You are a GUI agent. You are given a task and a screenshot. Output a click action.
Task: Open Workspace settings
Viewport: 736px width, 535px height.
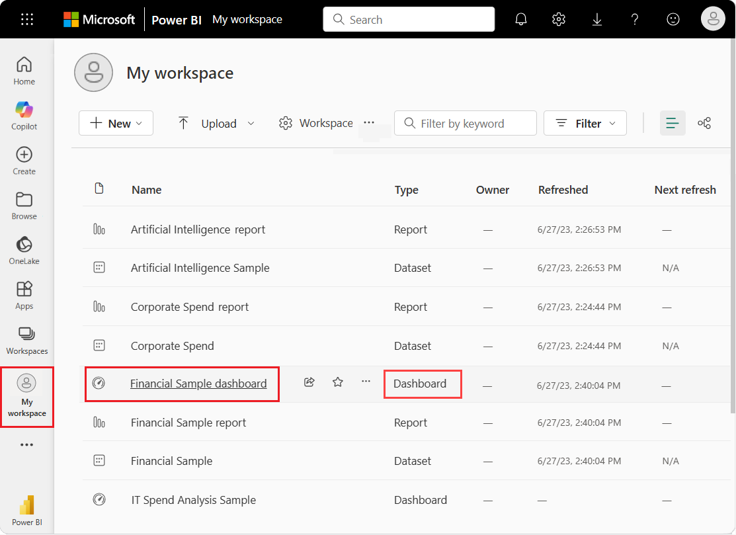click(316, 123)
